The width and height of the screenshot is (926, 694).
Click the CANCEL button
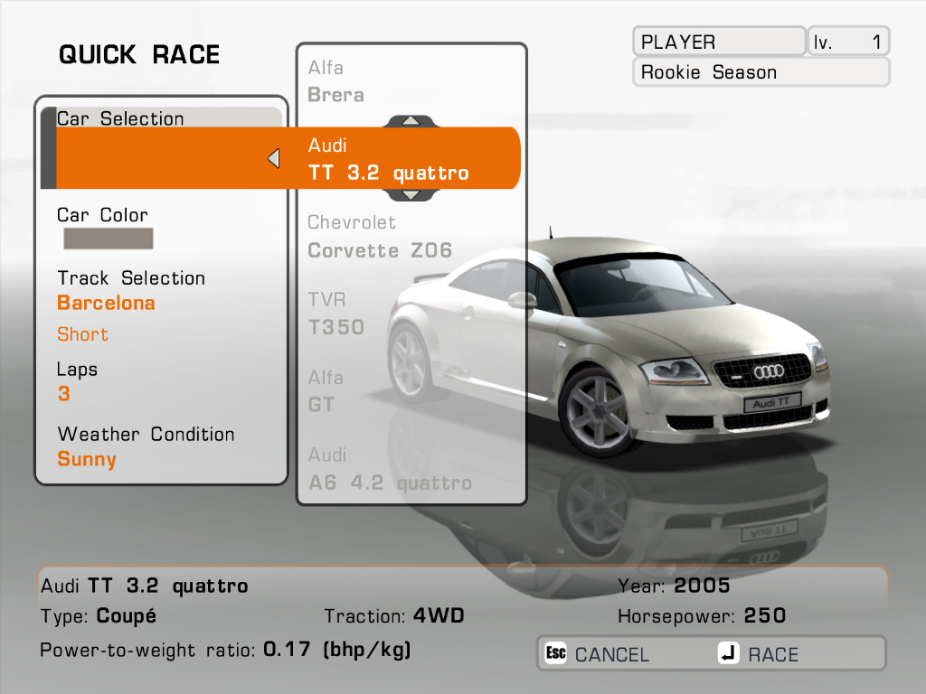click(x=598, y=654)
